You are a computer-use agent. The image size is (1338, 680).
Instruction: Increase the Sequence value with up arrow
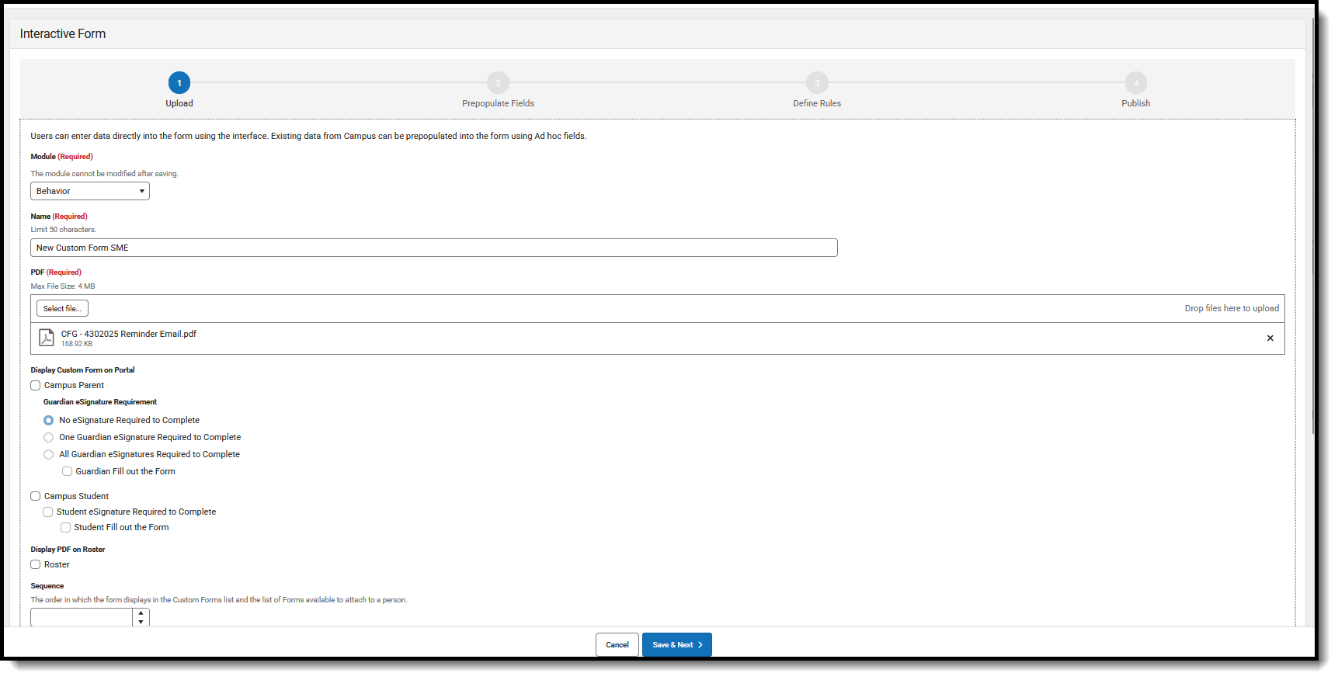(141, 613)
